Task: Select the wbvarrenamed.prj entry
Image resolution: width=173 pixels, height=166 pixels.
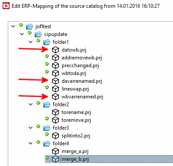Action: 82,97
